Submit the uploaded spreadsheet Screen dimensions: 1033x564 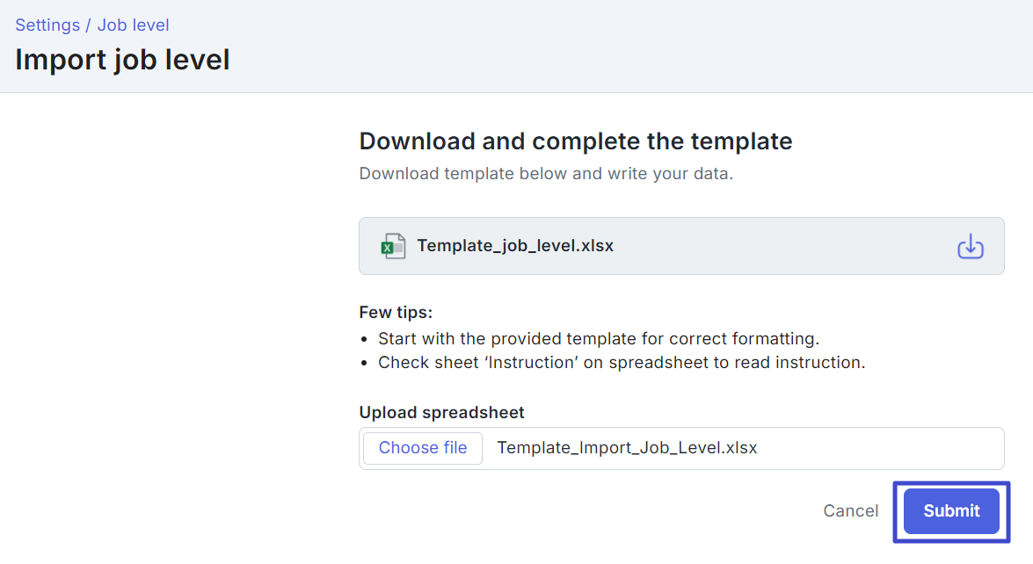coord(951,511)
